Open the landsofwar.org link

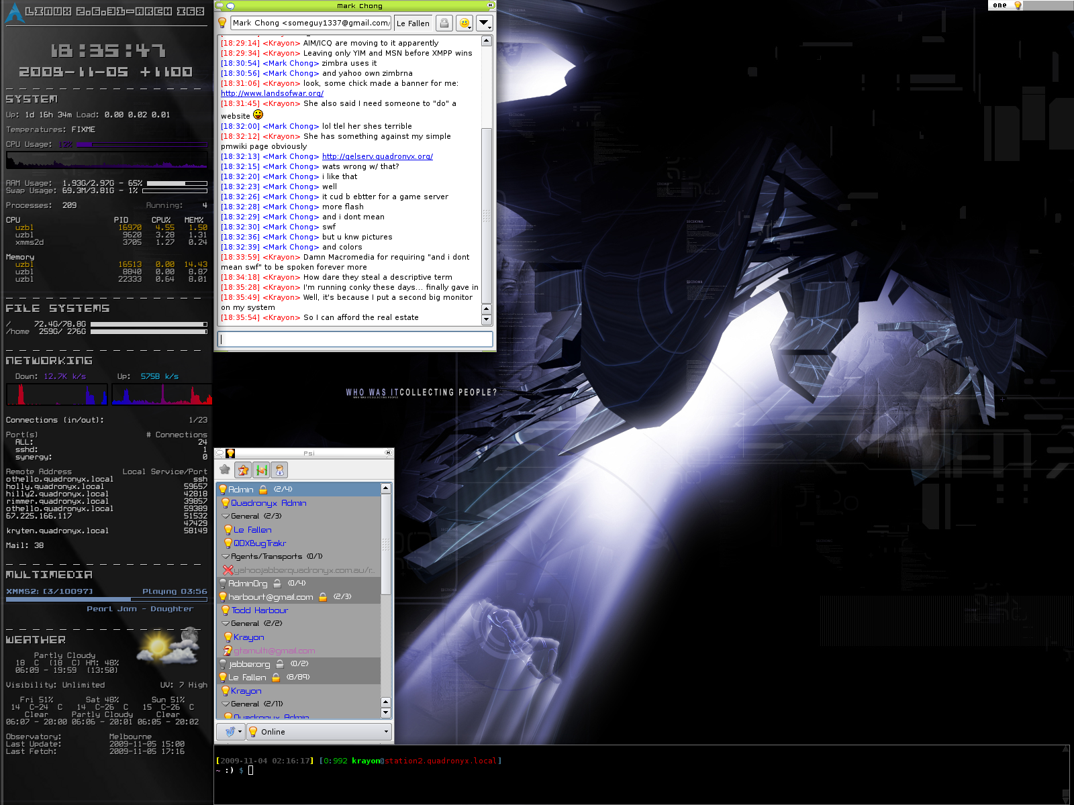click(272, 93)
